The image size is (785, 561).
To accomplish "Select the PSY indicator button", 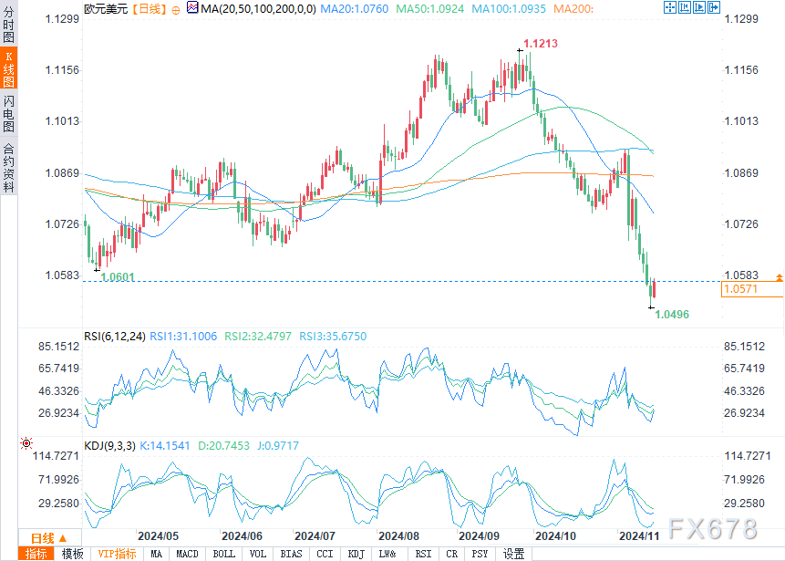I will click(480, 554).
